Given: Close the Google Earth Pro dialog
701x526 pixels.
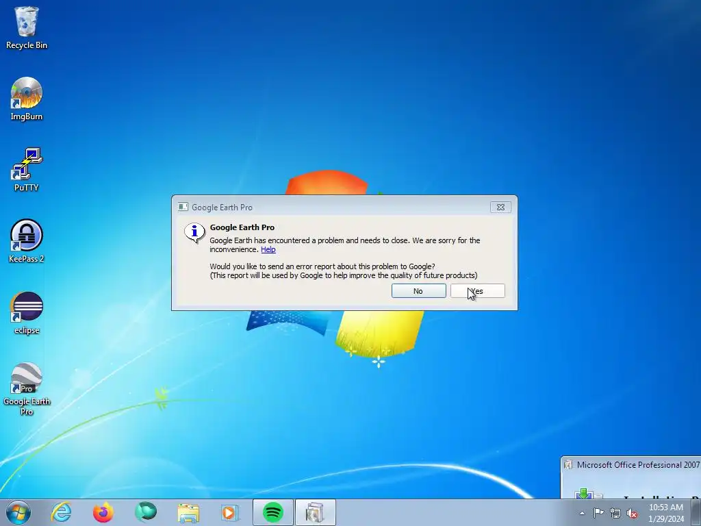Looking at the screenshot, I should click(x=500, y=207).
